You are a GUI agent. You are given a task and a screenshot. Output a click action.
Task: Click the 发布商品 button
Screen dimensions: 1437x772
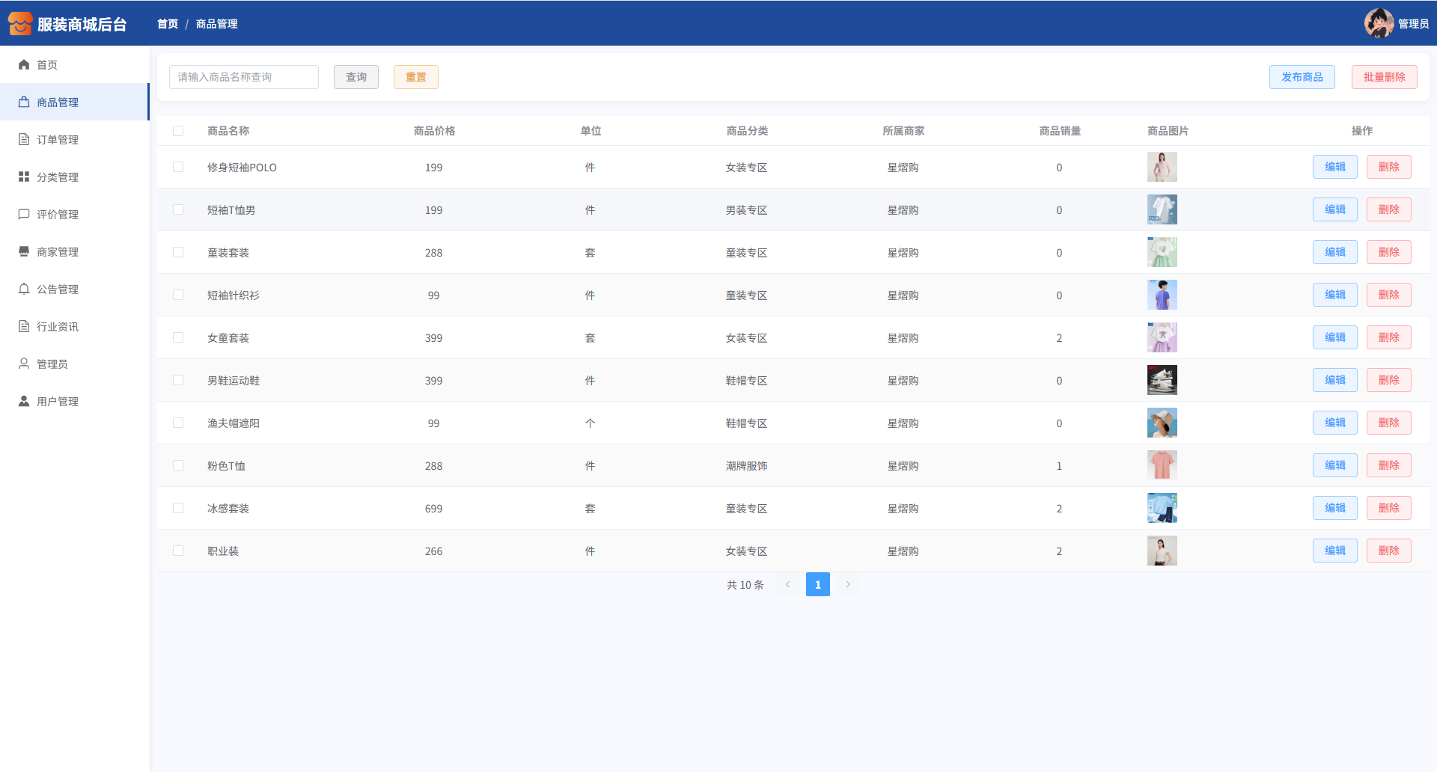pos(1302,77)
